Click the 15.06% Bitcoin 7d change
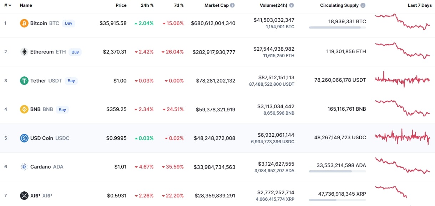Viewport: 435px width, 206px height. [x=173, y=23]
